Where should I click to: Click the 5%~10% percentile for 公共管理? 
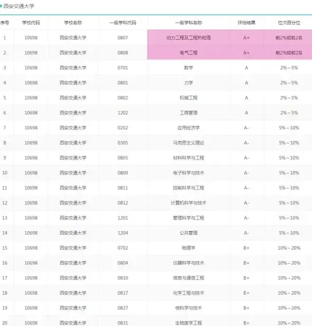click(x=289, y=233)
